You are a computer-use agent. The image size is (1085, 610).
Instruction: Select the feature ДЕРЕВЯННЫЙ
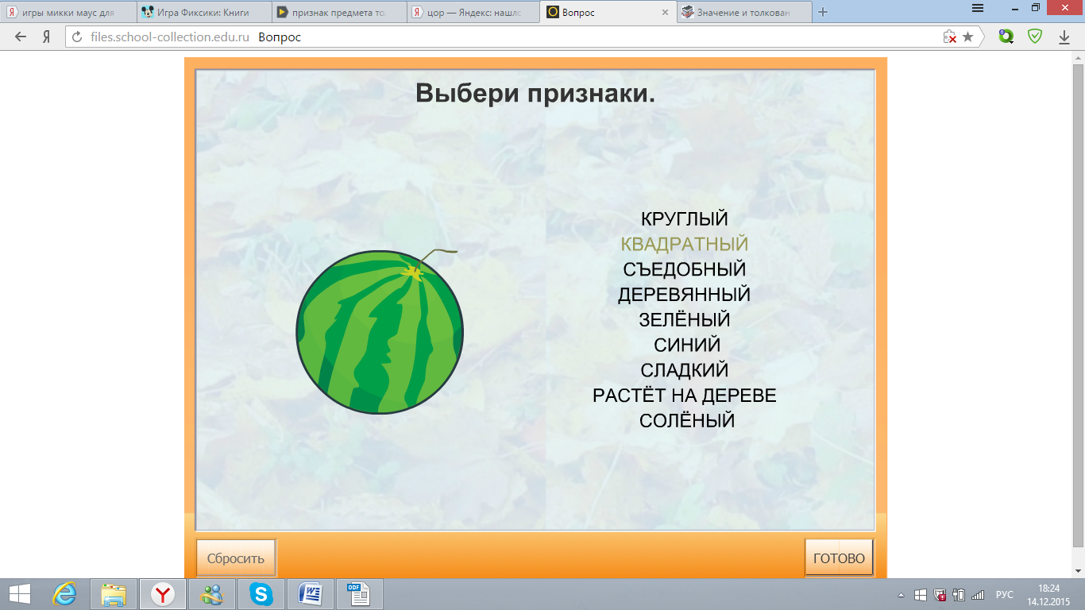(685, 295)
